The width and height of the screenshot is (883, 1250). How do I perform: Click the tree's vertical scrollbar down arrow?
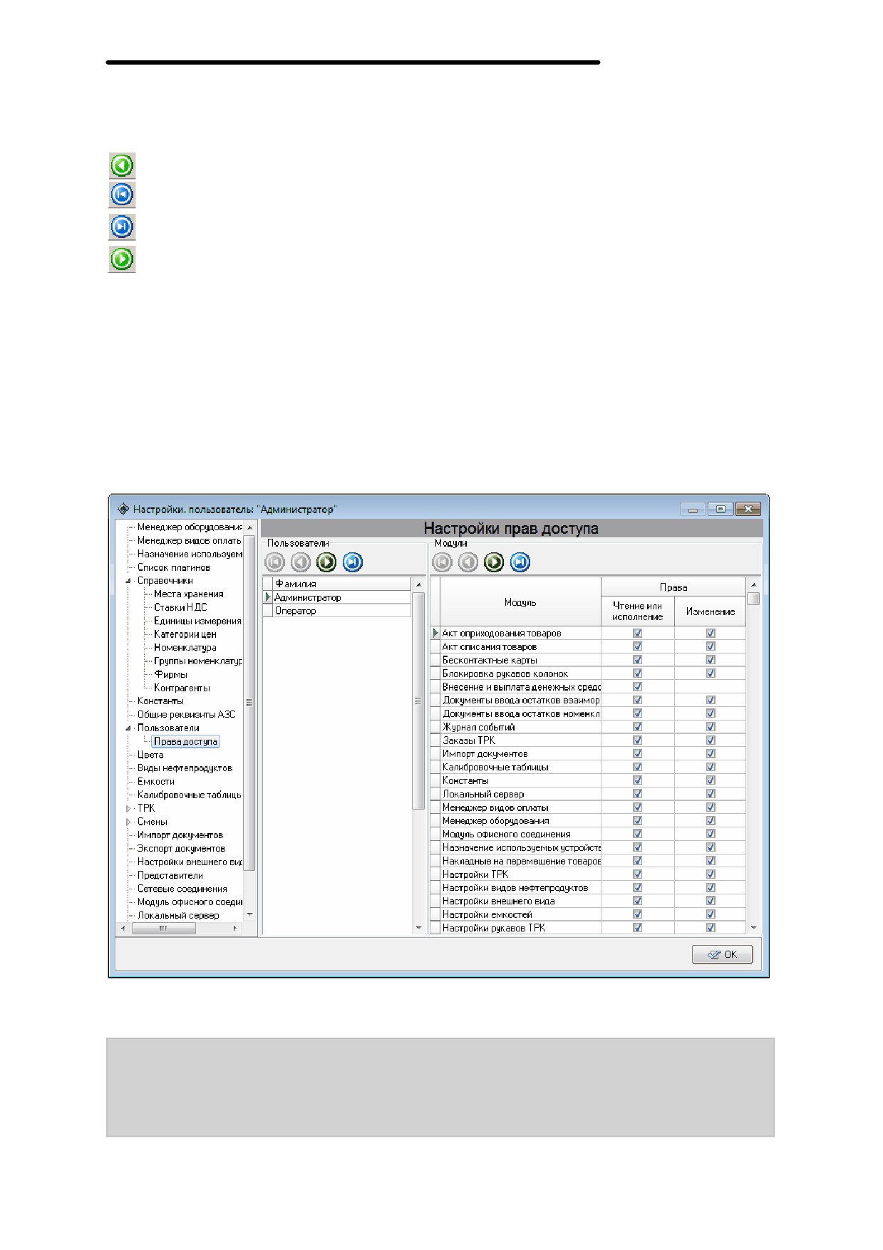(x=249, y=914)
